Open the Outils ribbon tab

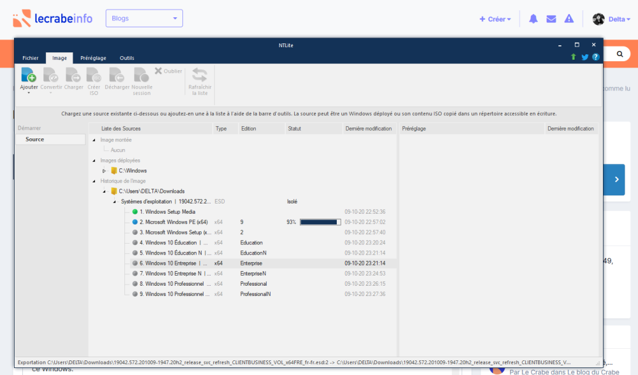point(127,58)
